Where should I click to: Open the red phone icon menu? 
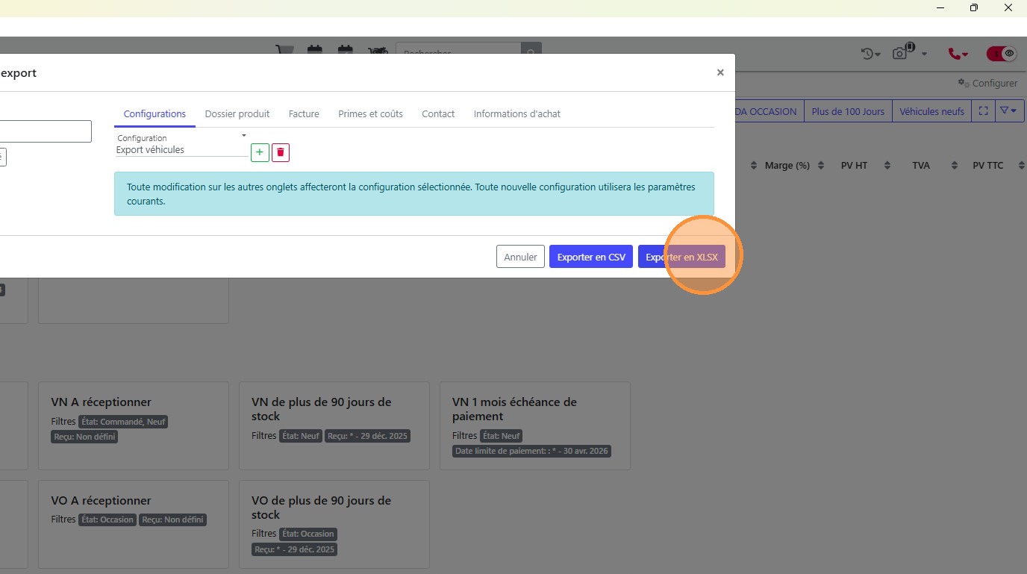958,54
